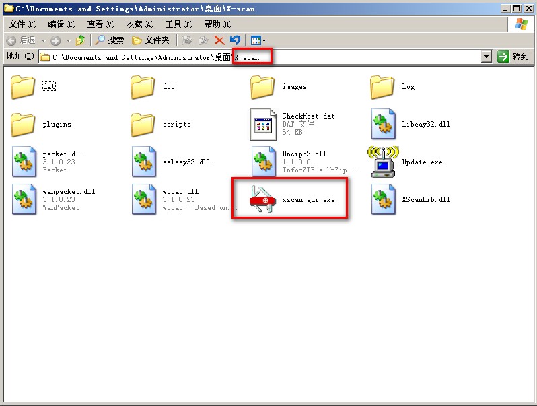Select the images folder icon

pyautogui.click(x=262, y=87)
